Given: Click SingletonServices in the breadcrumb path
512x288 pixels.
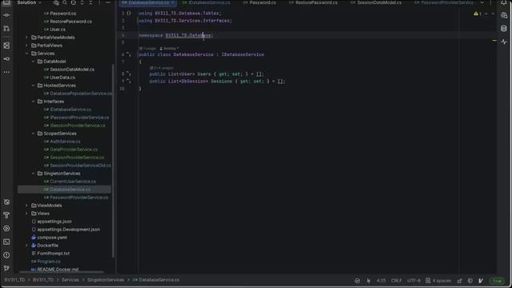Looking at the screenshot, I should coord(106,280).
